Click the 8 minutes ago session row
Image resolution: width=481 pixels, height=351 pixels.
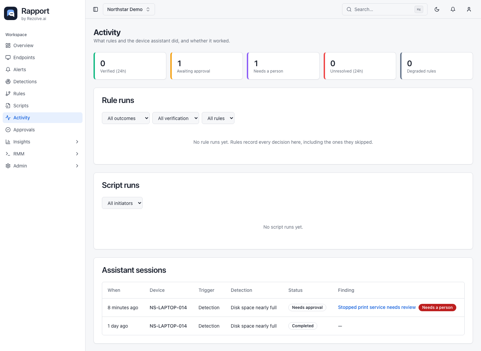(283, 308)
